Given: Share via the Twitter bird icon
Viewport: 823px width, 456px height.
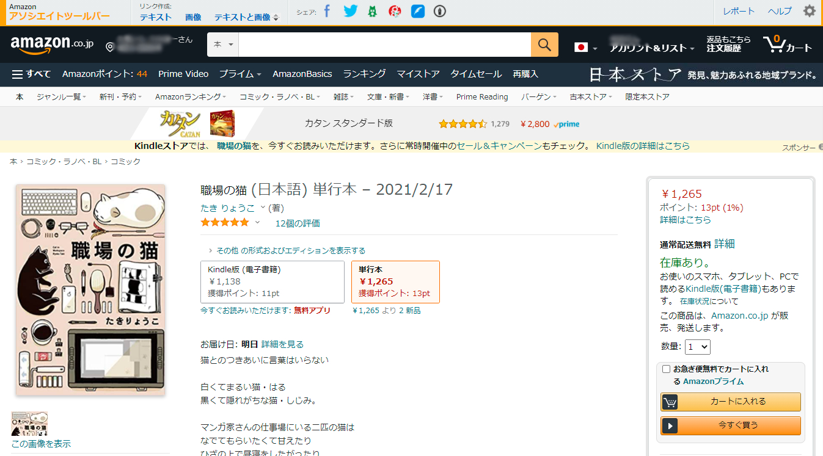Looking at the screenshot, I should coord(350,11).
